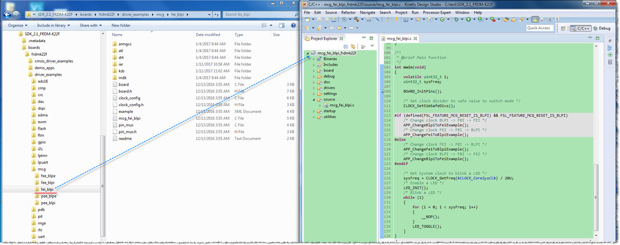The width and height of the screenshot is (620, 245).
Task: Open Include in library dropdown
Action: (53, 25)
